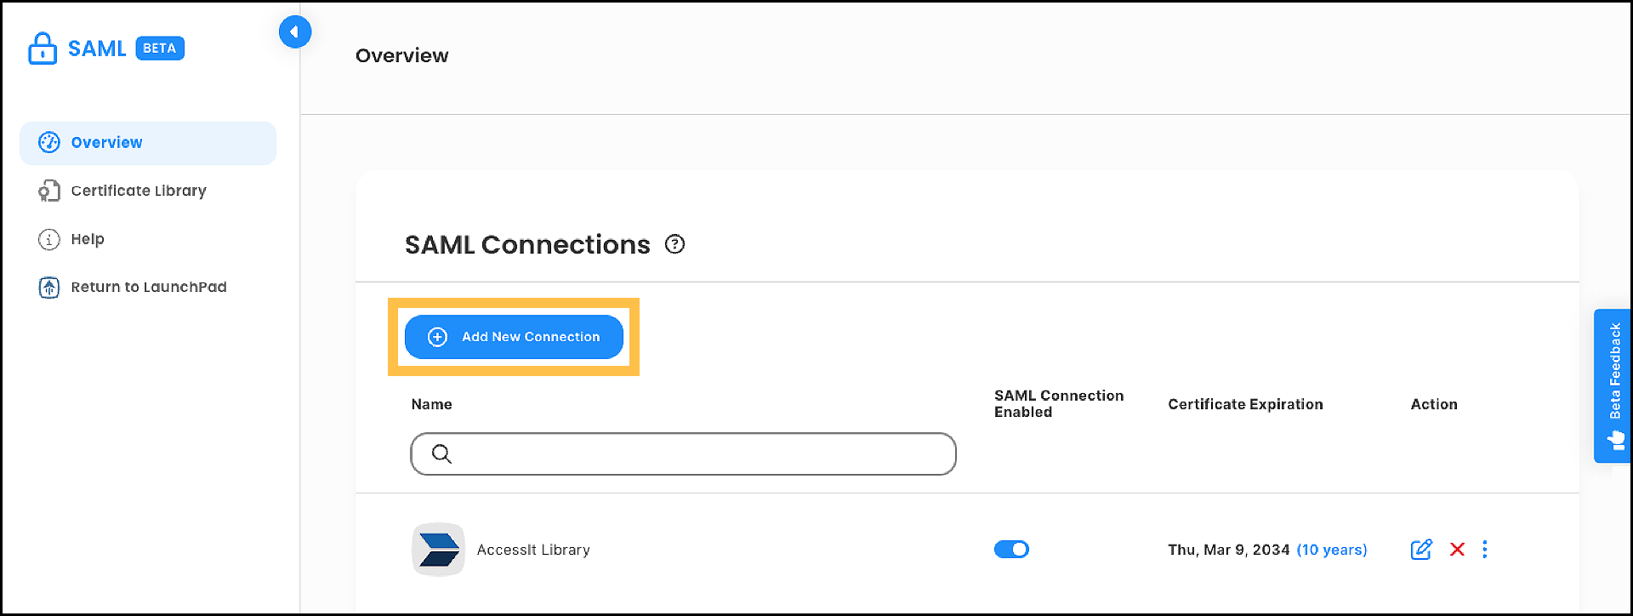Open Certificate Library in the sidebar
The image size is (1633, 616).
pos(139,191)
